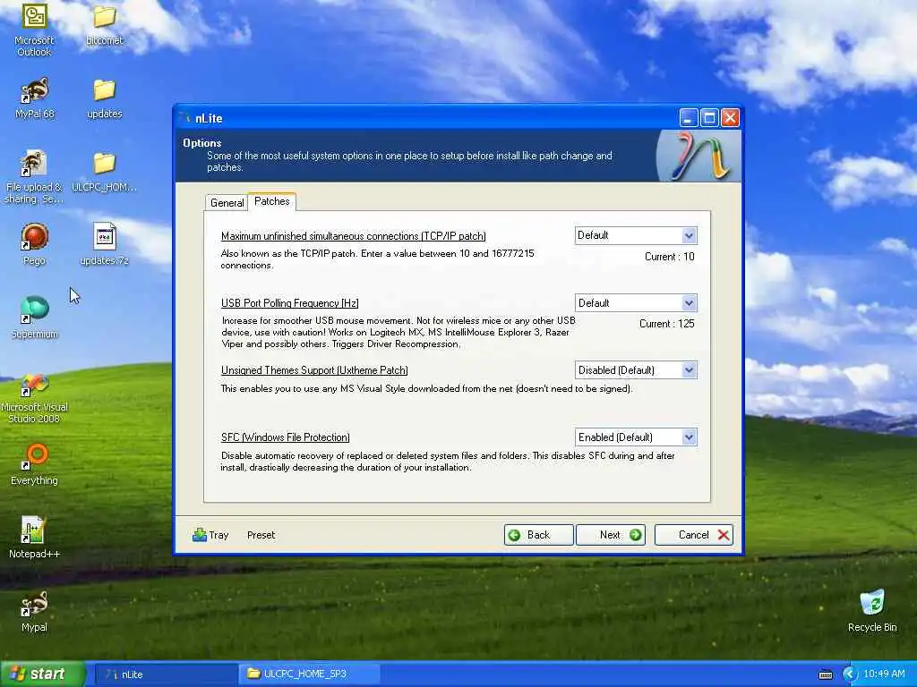Click USB Port Polling Frequency heading
The image size is (917, 687).
(x=289, y=303)
